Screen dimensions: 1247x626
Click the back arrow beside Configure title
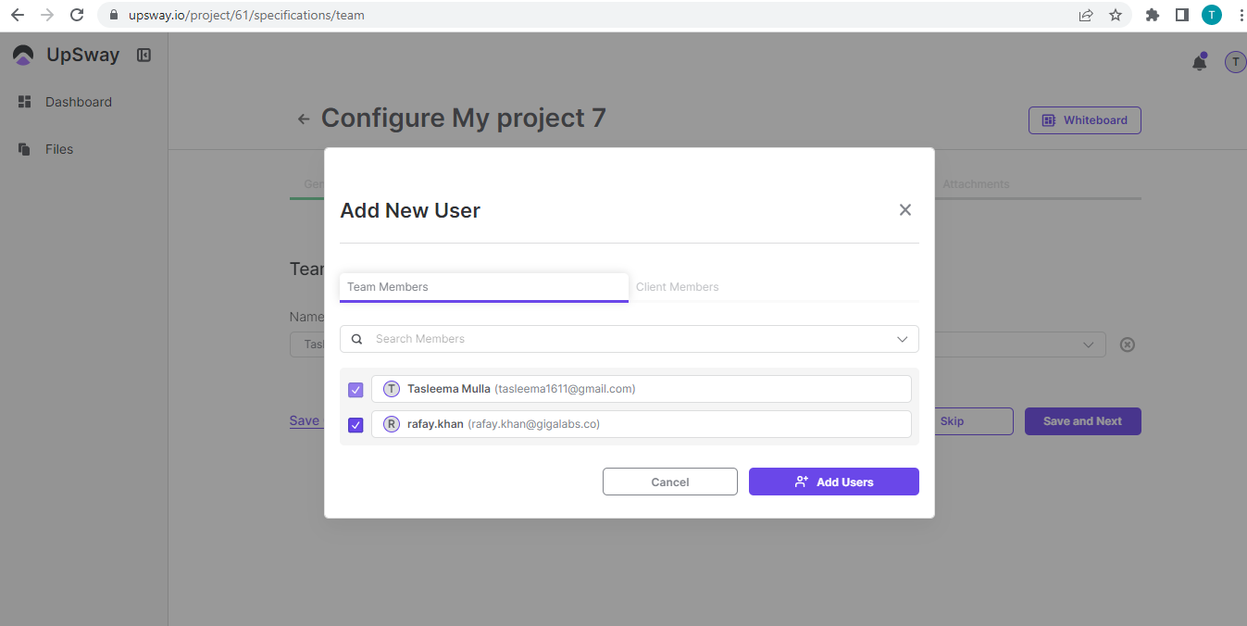click(x=303, y=119)
